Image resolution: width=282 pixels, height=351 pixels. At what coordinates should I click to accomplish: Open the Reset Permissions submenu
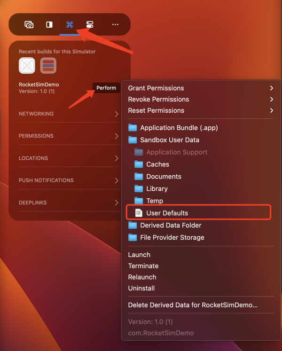[x=201, y=110]
